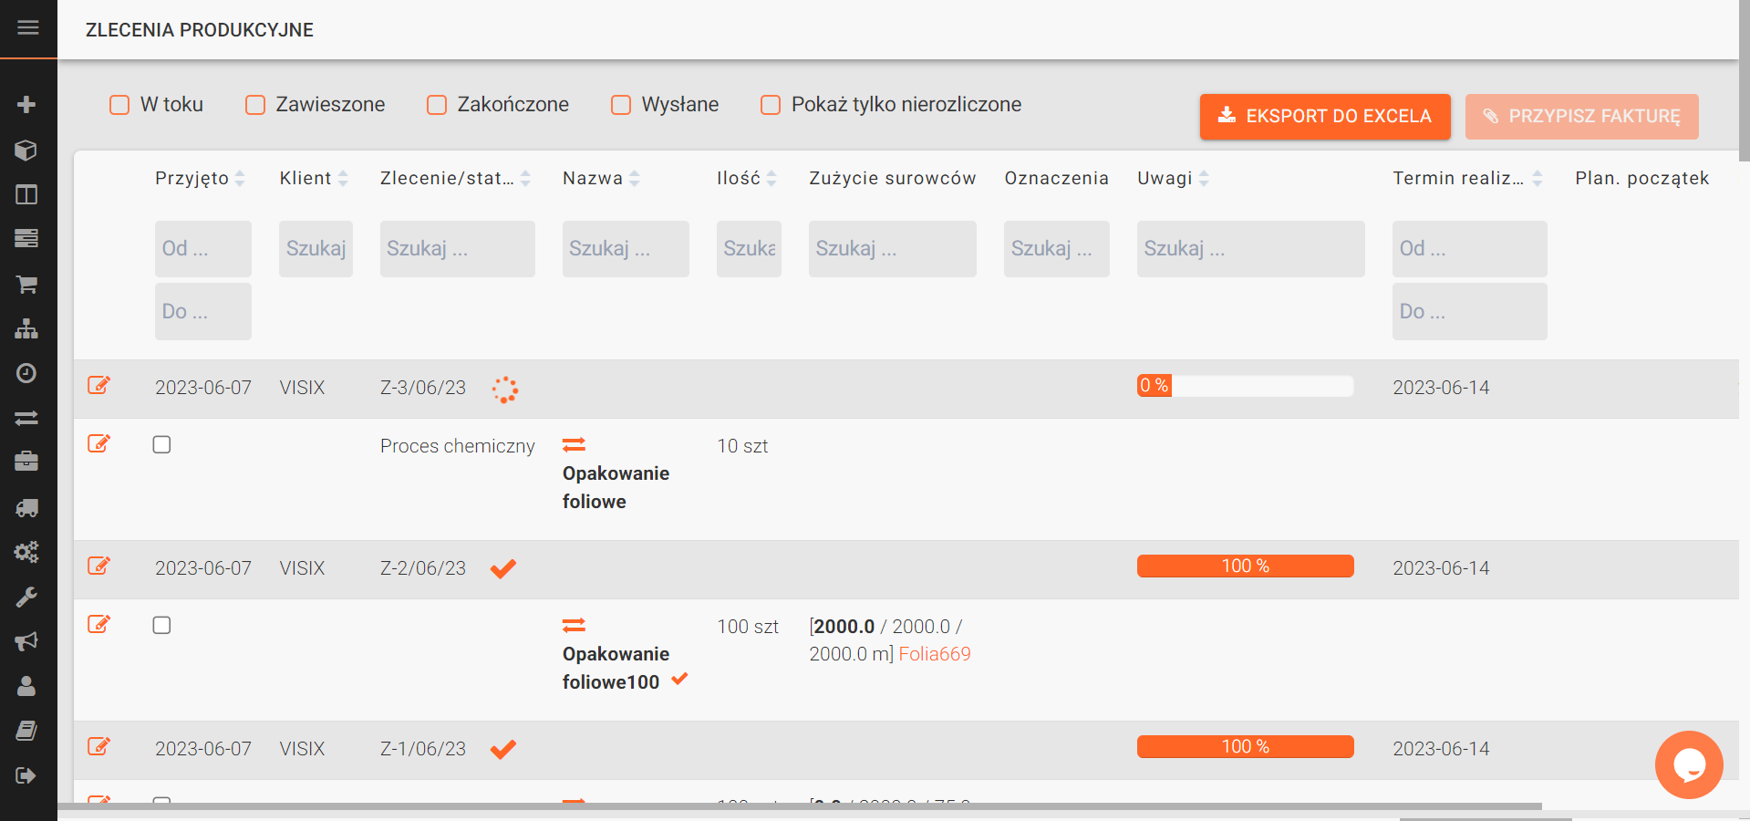The height and width of the screenshot is (821, 1750).
Task: Open the Folia669 material link
Action: 934,654
